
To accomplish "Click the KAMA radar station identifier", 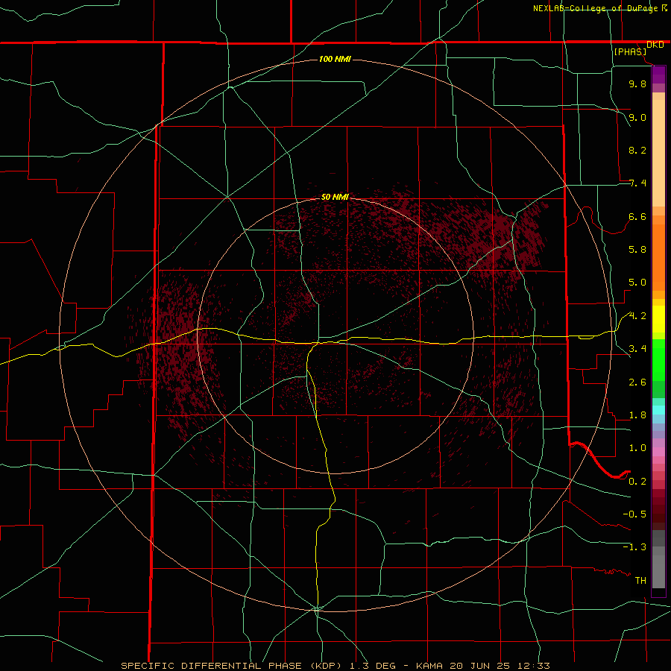I will coord(429,666).
